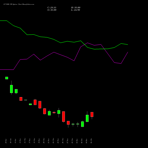Screen dimensions: 148x148
Task: Select the green candle above 21 Nov
Action: 49,113
